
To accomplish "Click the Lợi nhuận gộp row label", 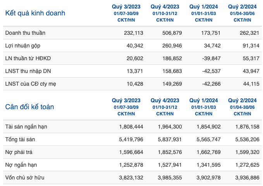I will (22, 46).
